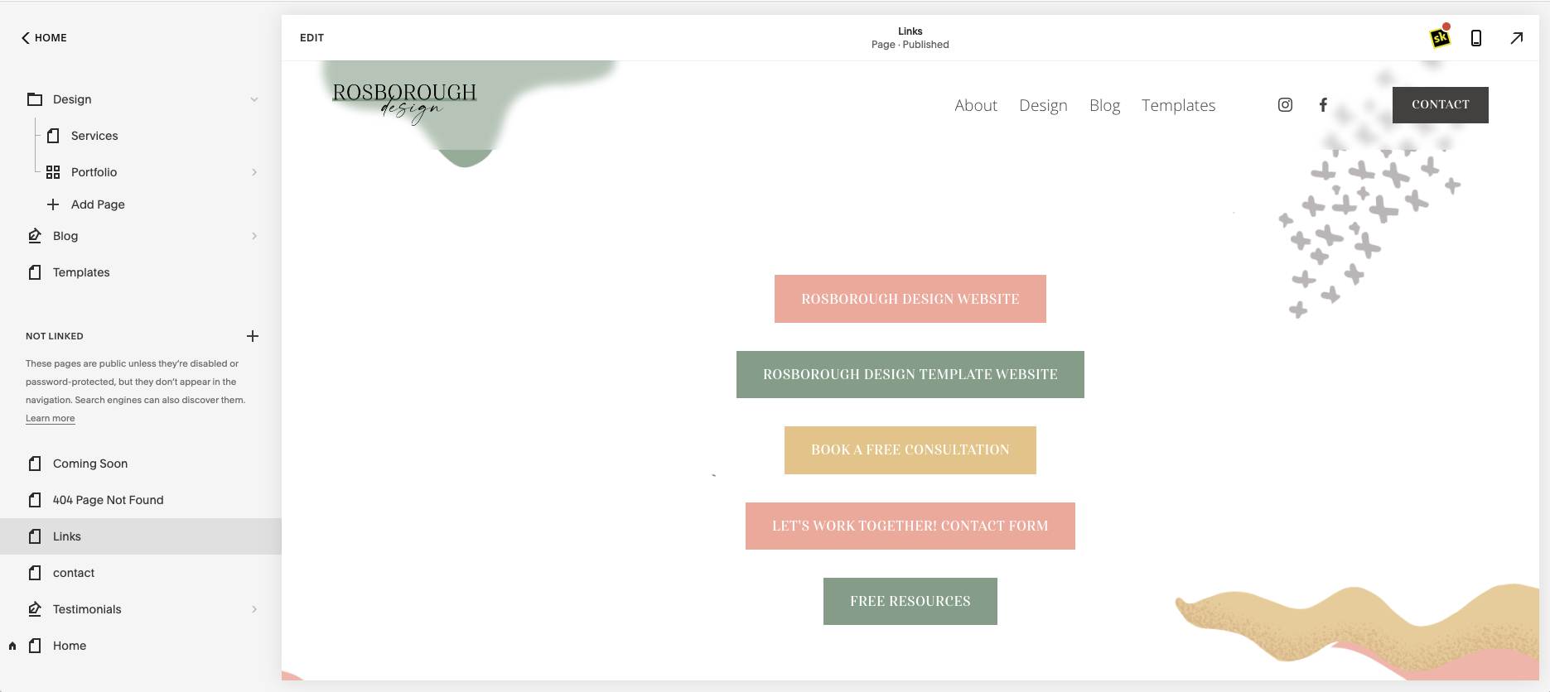1550x692 pixels.
Task: Select the Services page label
Action: (x=94, y=136)
